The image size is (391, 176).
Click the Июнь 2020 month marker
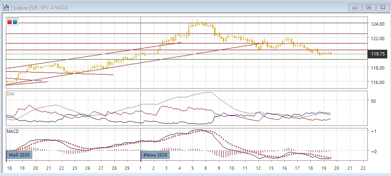[155, 154]
